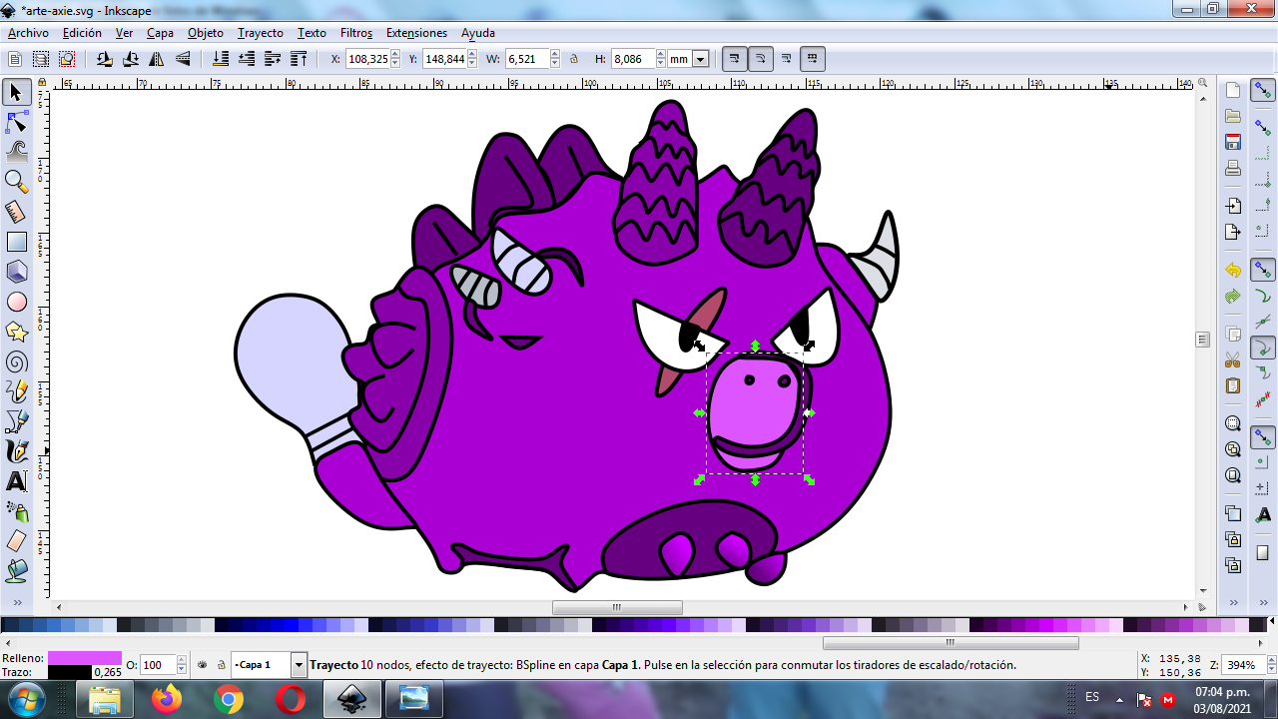Viewport: 1278px width, 719px height.
Task: Select the Tweak tool
Action: [16, 152]
